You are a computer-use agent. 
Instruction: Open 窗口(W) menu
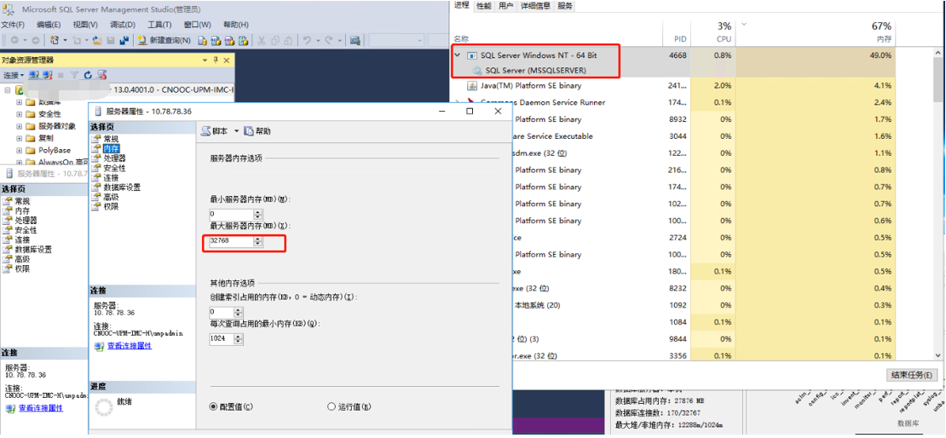click(197, 25)
